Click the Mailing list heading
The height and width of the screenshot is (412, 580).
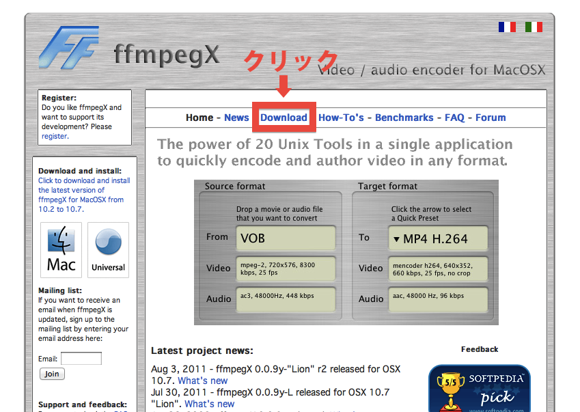tap(60, 290)
